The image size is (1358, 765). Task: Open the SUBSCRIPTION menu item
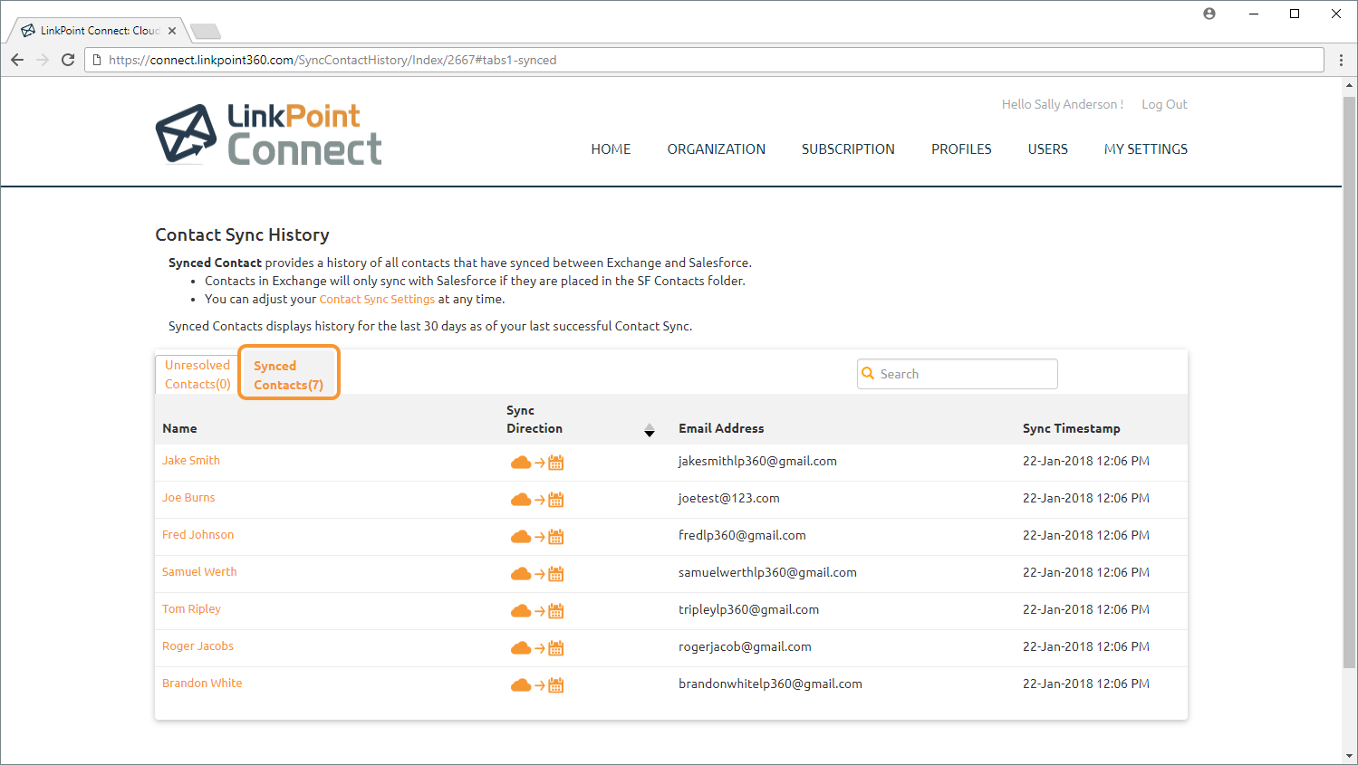pos(848,149)
